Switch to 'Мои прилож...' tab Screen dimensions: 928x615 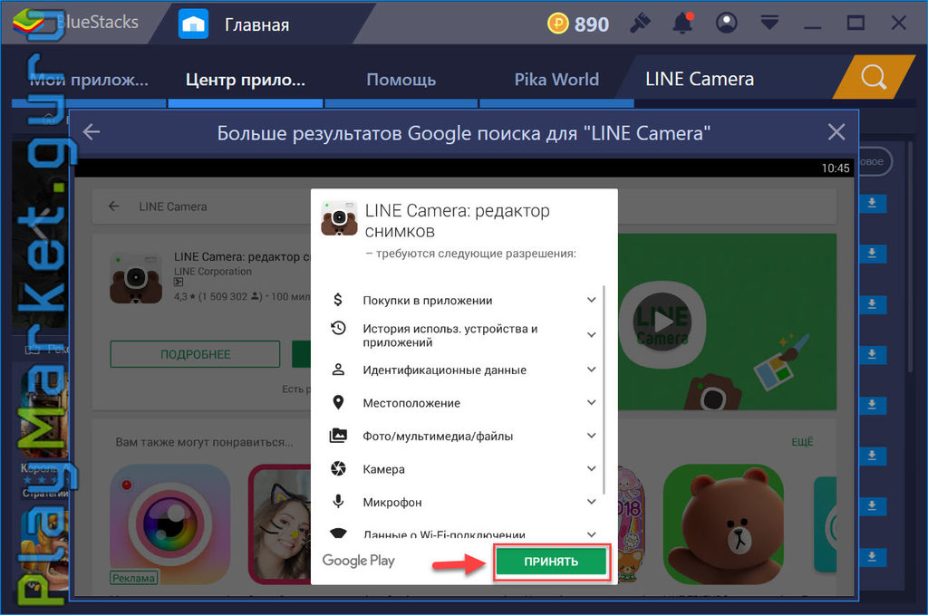pos(89,79)
